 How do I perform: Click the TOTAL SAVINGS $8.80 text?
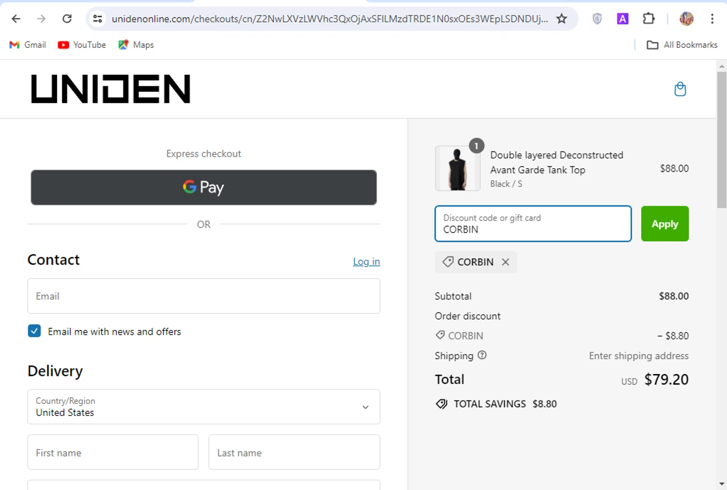click(505, 404)
